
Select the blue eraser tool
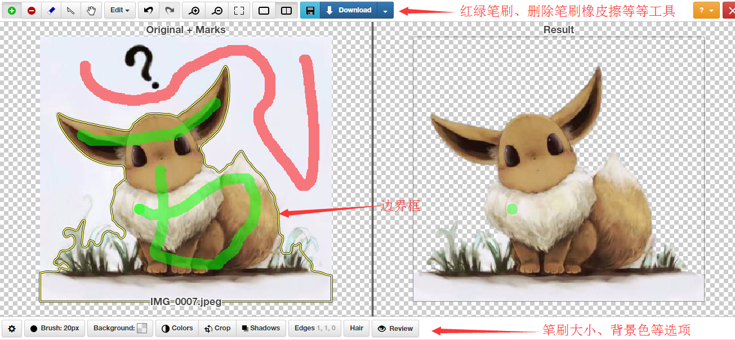coord(51,10)
